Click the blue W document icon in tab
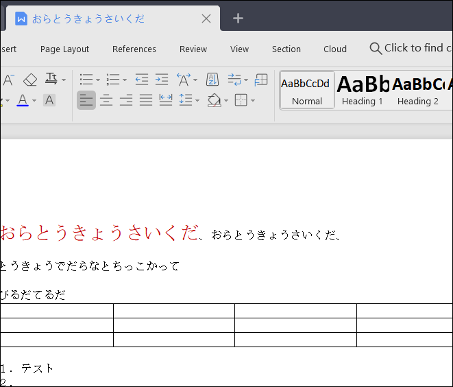This screenshot has height=387, width=453. point(21,19)
